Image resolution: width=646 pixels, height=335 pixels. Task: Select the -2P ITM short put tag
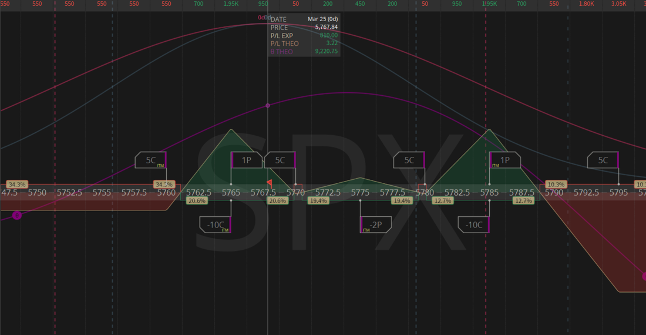[376, 225]
